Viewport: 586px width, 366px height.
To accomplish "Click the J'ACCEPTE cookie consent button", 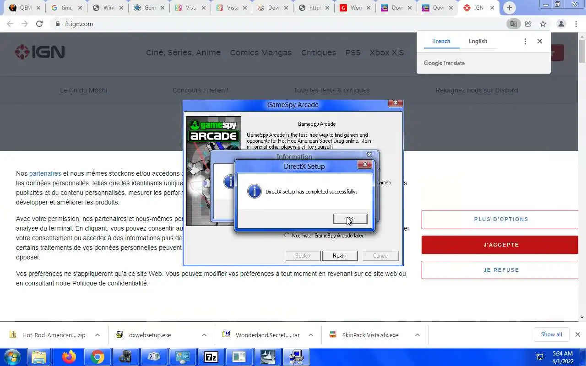I will (x=501, y=245).
